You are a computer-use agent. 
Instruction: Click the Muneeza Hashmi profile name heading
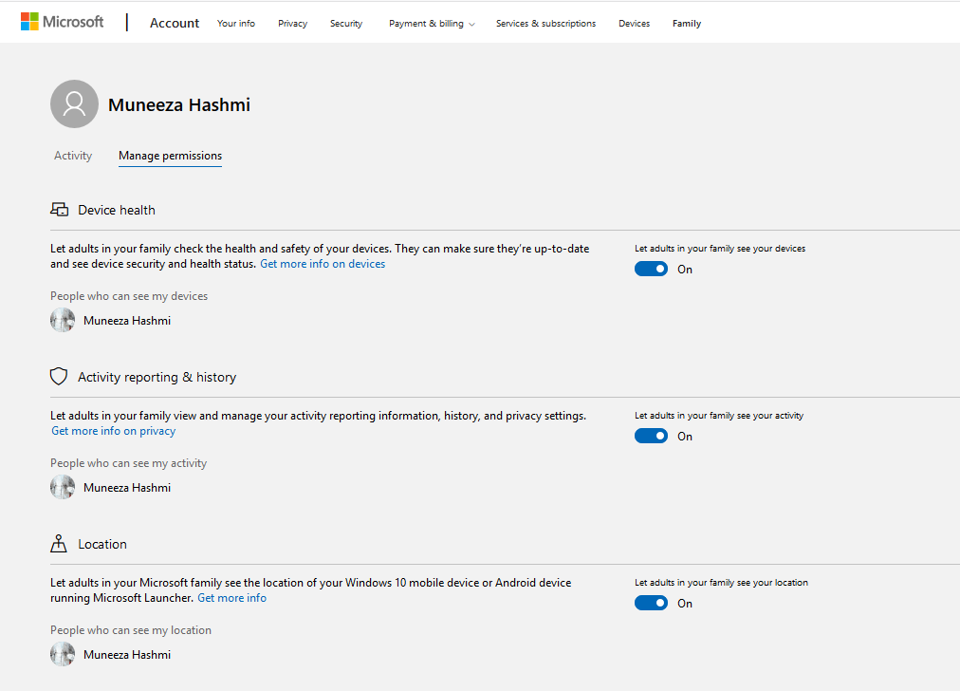click(179, 104)
